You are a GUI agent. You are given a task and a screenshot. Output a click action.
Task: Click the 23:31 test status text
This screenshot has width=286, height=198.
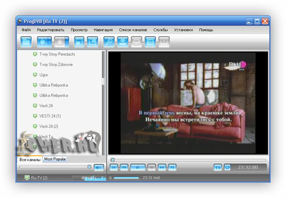tap(151, 178)
